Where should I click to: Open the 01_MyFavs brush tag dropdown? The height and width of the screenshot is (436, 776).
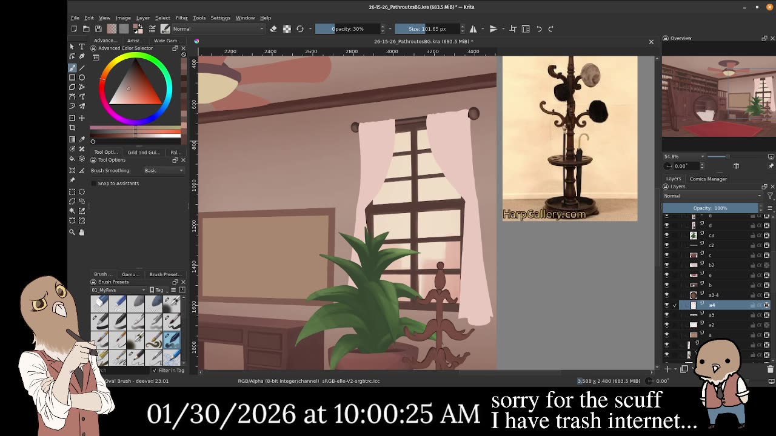click(119, 289)
